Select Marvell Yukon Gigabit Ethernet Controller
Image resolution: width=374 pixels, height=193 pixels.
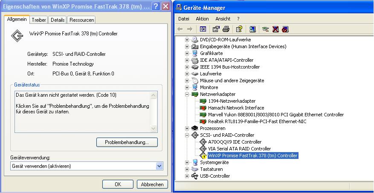tap(276, 115)
